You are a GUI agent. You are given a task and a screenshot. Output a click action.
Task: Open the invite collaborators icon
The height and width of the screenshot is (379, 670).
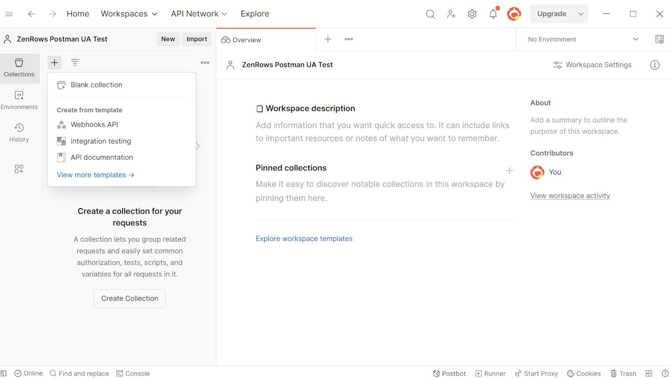451,14
